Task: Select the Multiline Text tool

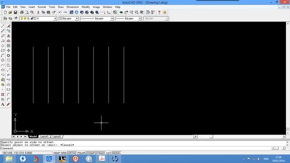Action: [x=3, y=105]
